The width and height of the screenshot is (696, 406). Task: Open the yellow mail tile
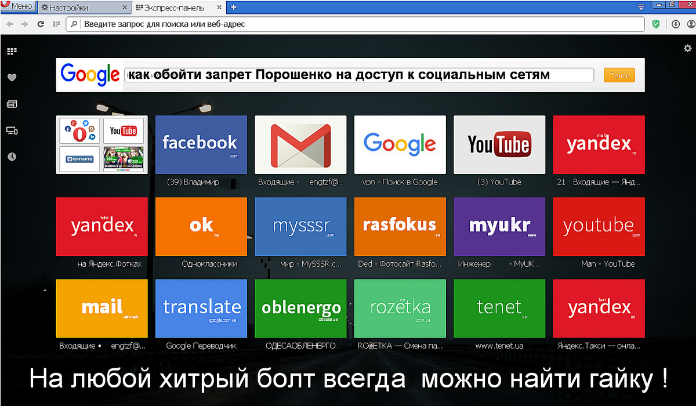[101, 309]
